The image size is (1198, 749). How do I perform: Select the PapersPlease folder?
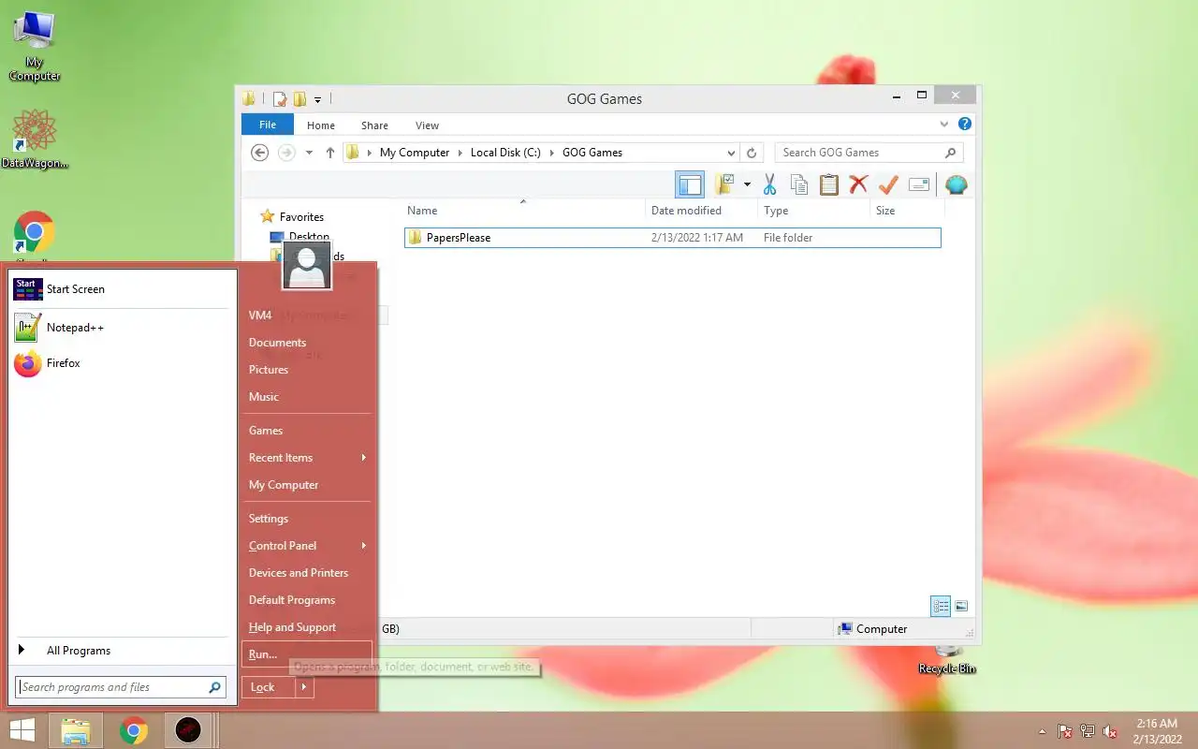[673, 238]
